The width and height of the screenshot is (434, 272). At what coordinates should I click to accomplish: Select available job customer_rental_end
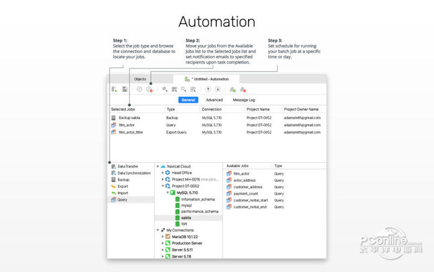click(x=250, y=207)
